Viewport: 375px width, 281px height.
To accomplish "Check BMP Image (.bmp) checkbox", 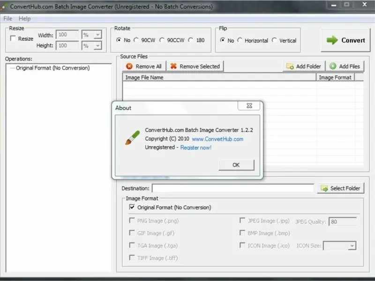I will tap(242, 233).
